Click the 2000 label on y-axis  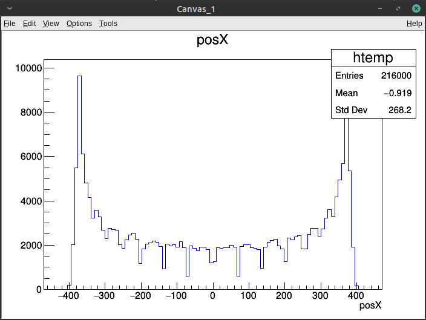point(31,246)
